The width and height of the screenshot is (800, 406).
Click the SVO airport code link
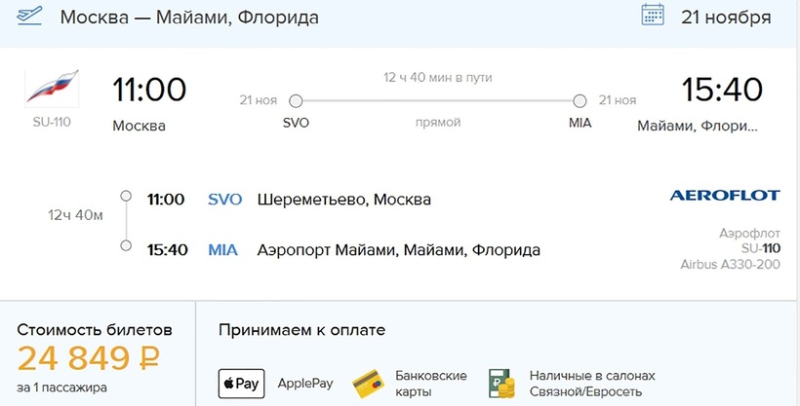[x=225, y=200]
